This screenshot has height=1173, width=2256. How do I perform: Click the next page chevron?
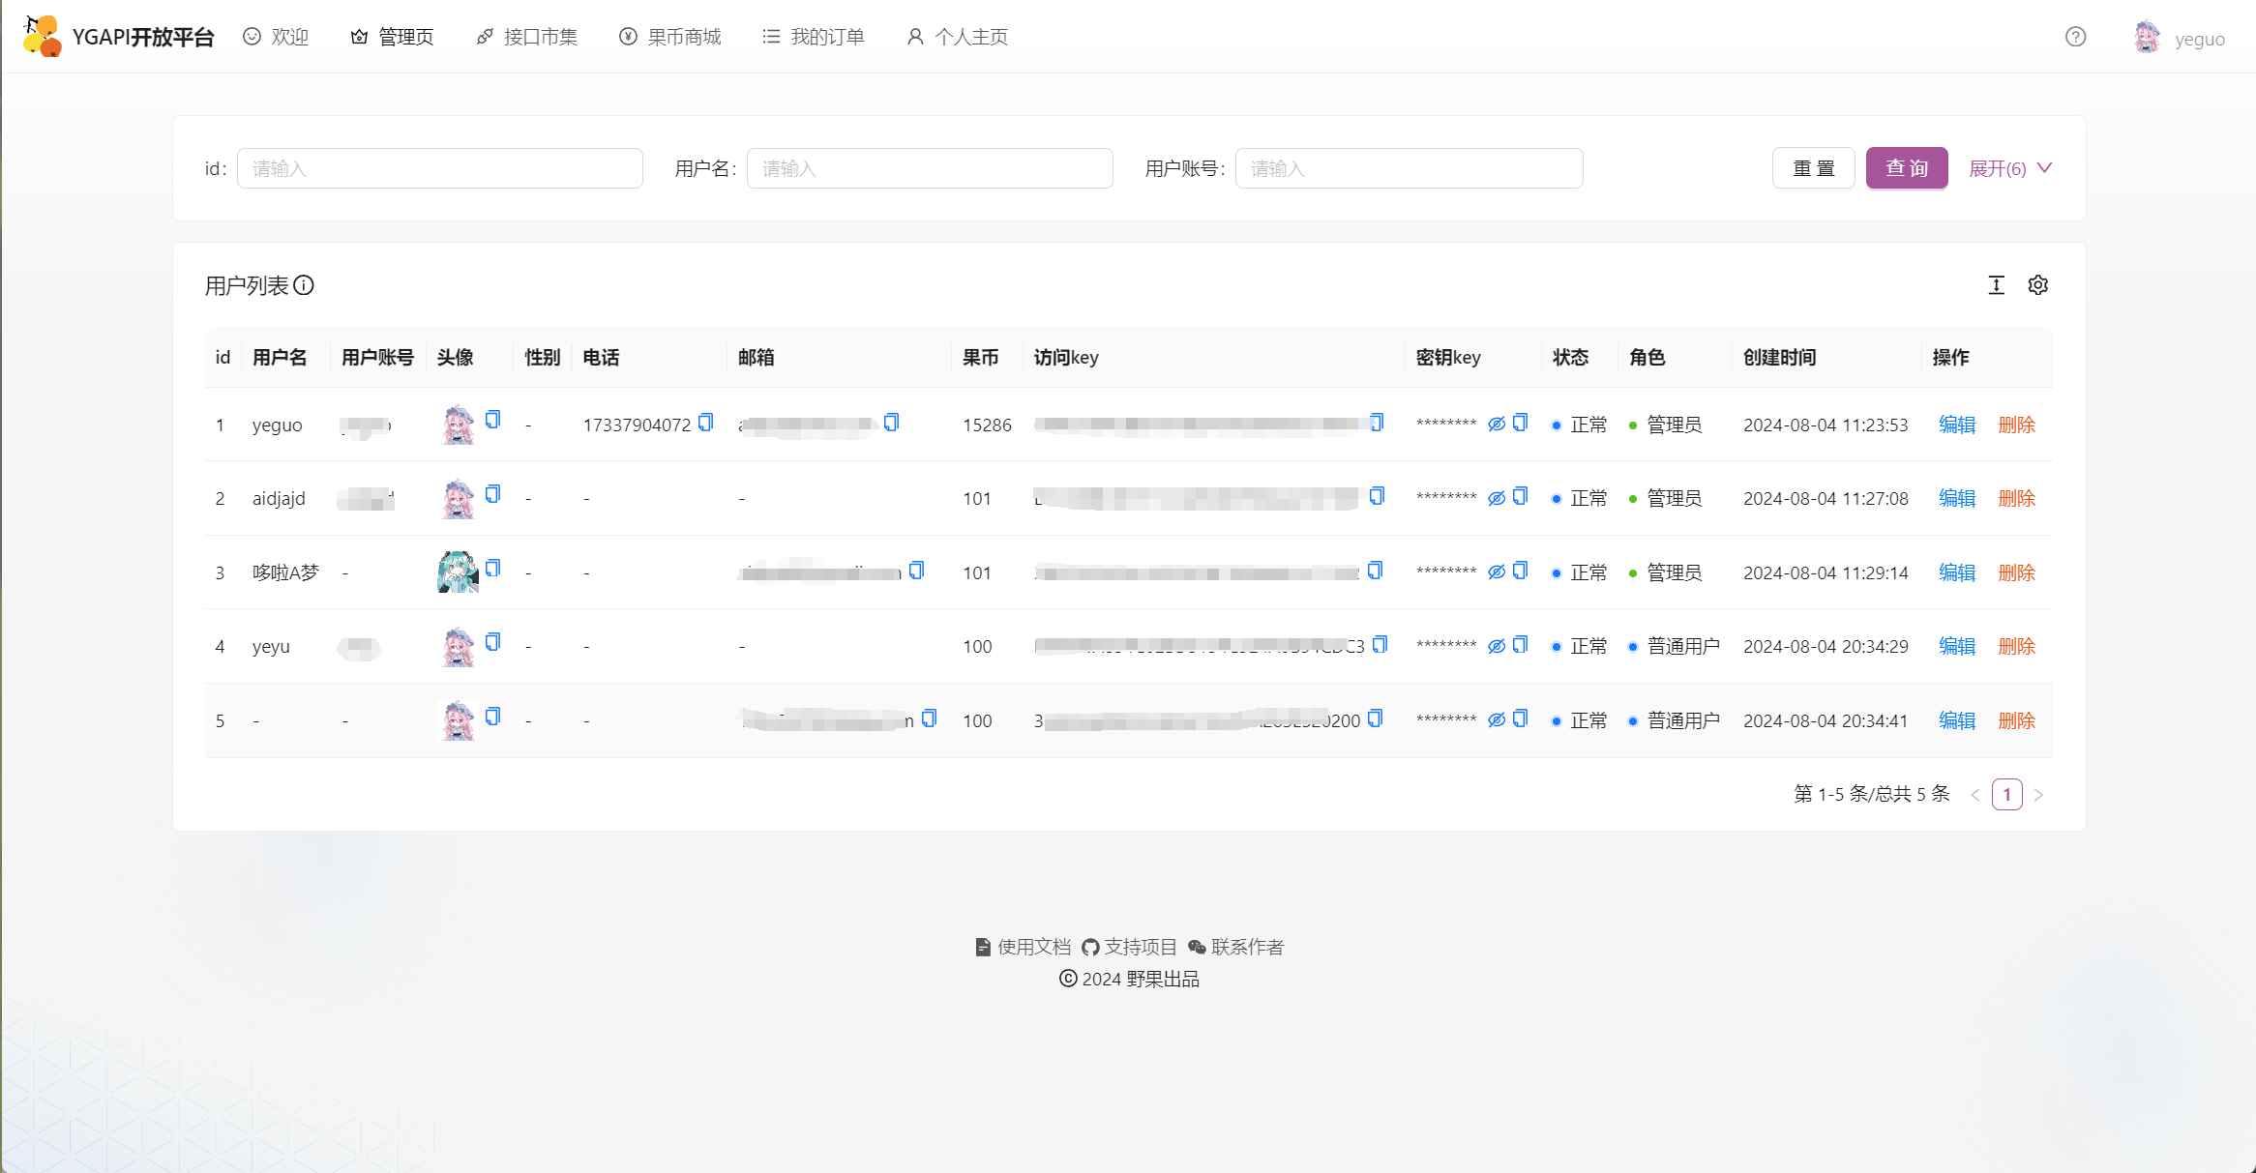2039,794
